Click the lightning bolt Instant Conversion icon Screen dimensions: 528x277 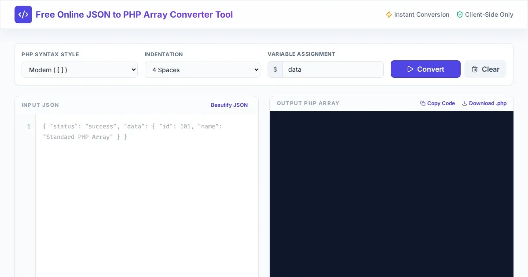pos(389,15)
